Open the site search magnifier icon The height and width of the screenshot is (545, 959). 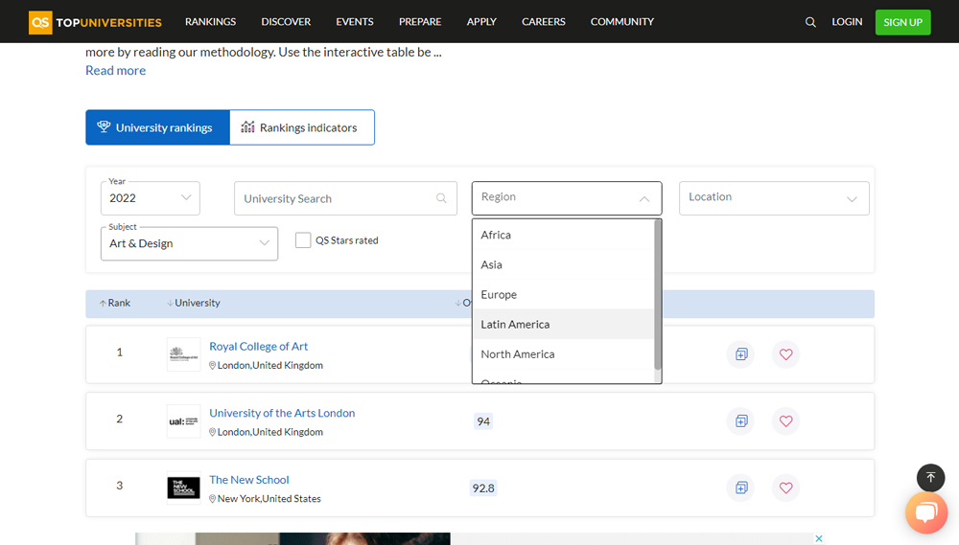click(810, 22)
